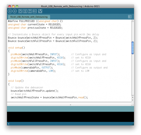Upload to board with Upload icon
The width and height of the screenshot is (141, 135).
tap(35, 11)
